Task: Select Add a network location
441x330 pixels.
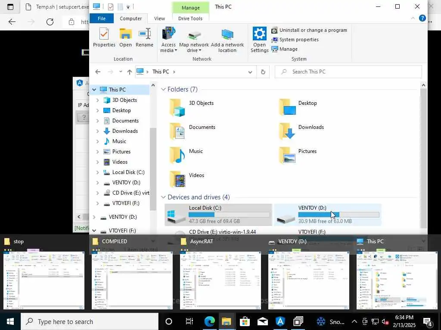Action: click(227, 40)
